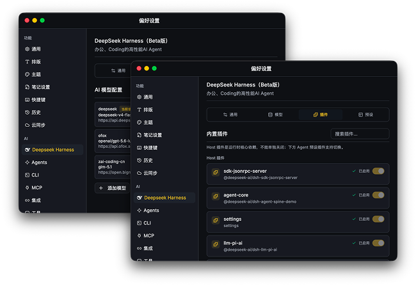Open 快捷键 in back window sidebar

(35, 100)
